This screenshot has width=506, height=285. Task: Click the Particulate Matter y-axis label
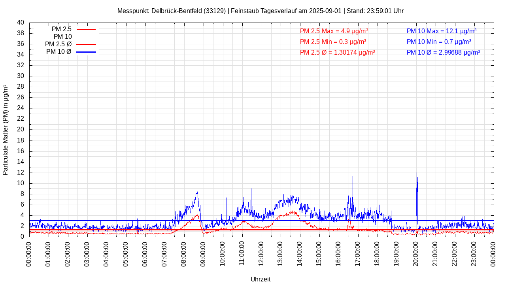[x=6, y=129]
